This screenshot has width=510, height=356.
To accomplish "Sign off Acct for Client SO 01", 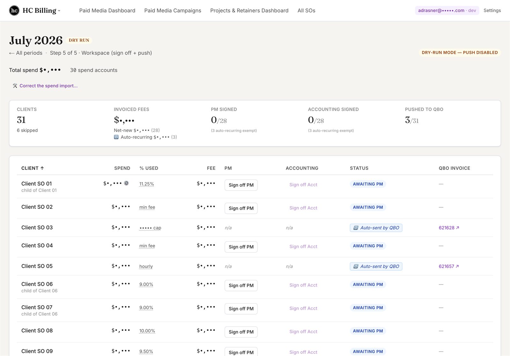I will tap(303, 185).
